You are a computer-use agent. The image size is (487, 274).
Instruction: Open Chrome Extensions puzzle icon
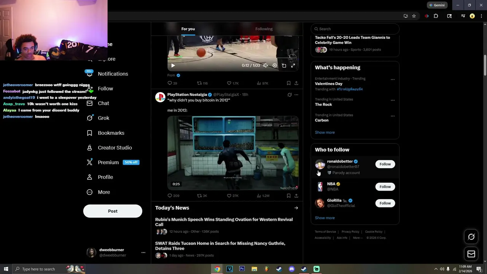coord(436,16)
